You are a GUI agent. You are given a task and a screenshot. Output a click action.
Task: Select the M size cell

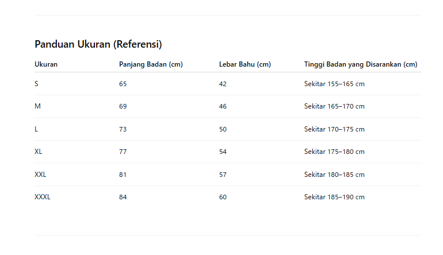[37, 106]
